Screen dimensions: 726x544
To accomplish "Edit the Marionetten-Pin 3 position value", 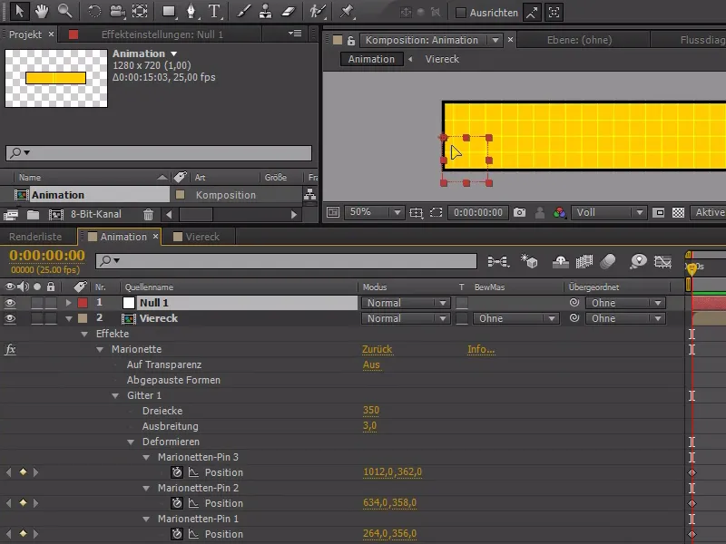I will pyautogui.click(x=391, y=472).
